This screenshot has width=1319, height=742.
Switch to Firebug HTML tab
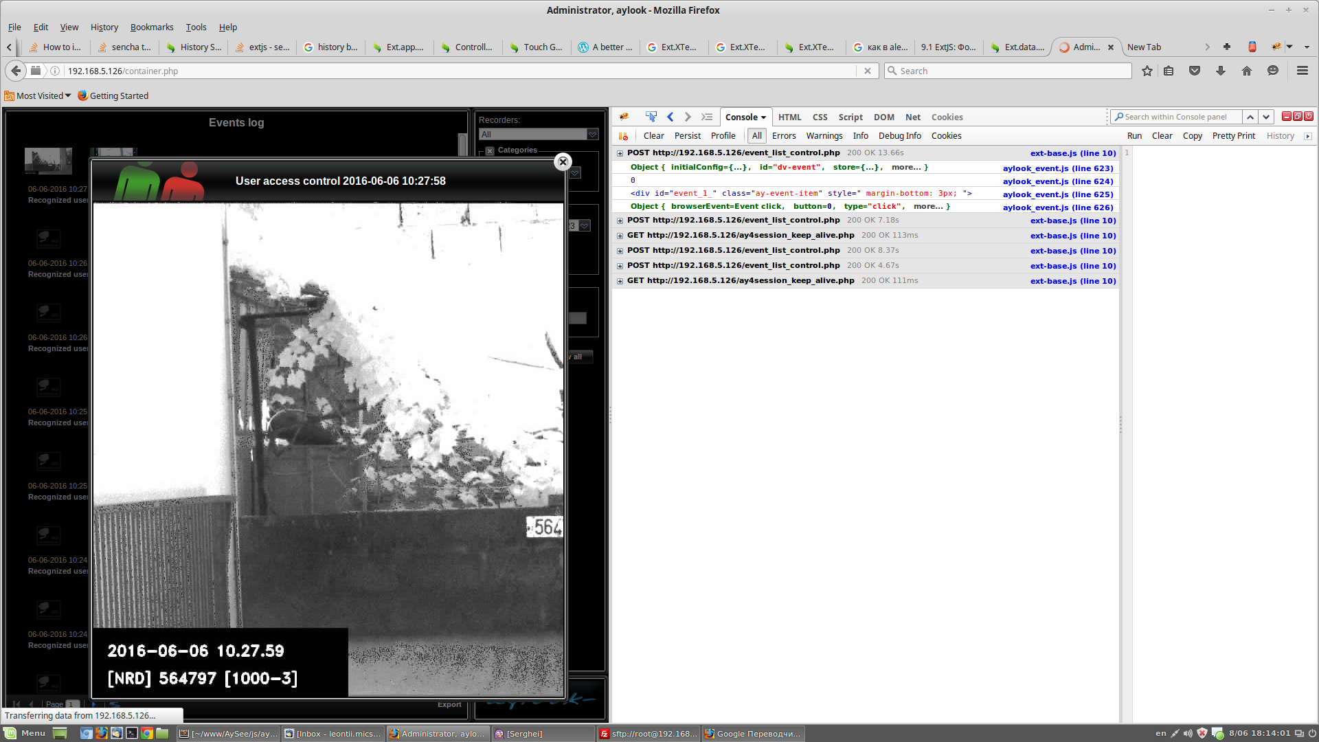point(789,117)
